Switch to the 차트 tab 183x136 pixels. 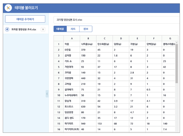pos(73,29)
